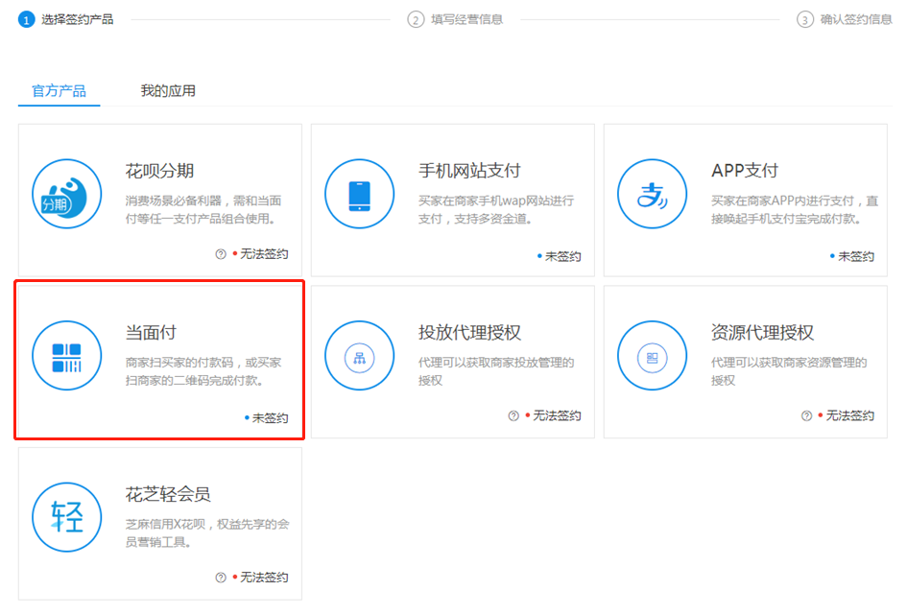Screen dimensions: 907x614
Task: Click the 手机网站支付 phone icon
Action: tap(359, 195)
